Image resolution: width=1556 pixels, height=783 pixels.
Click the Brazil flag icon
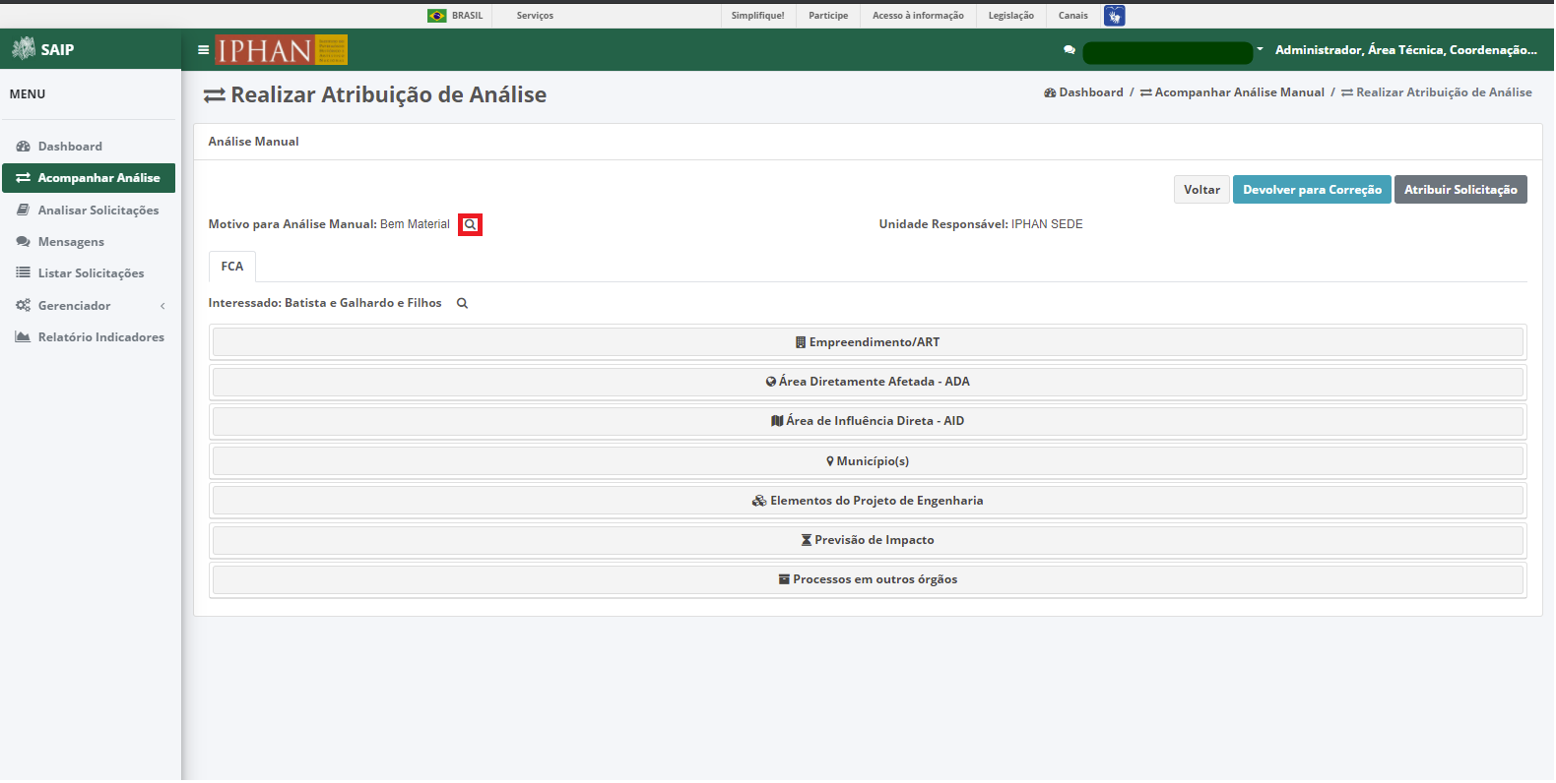[x=437, y=16]
